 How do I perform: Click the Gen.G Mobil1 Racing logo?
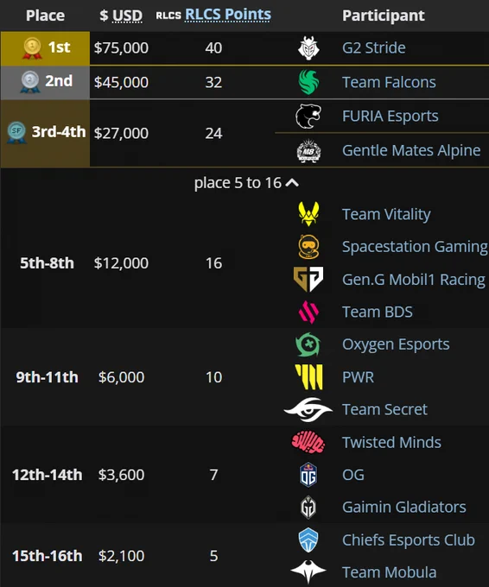click(308, 280)
